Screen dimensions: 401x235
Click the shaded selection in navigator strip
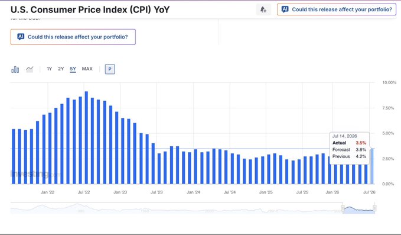pyautogui.click(x=358, y=210)
